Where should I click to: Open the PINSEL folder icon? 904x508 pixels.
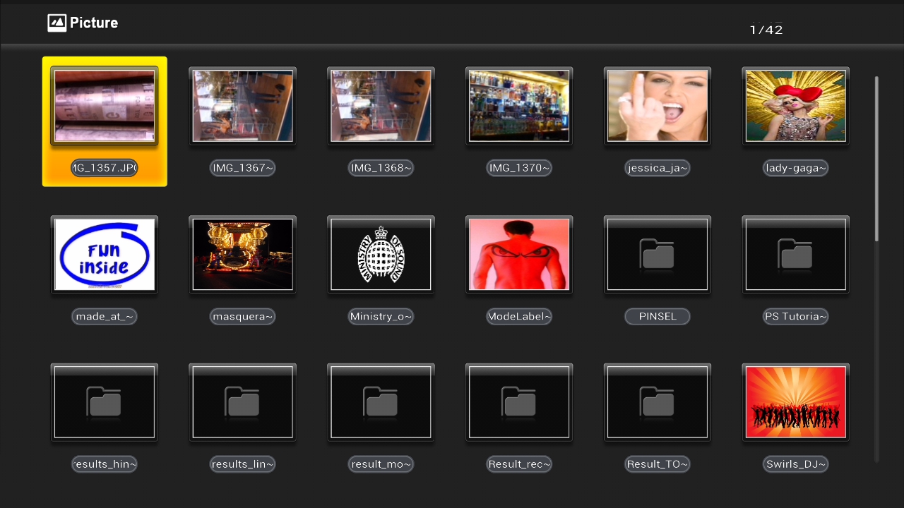pos(657,254)
